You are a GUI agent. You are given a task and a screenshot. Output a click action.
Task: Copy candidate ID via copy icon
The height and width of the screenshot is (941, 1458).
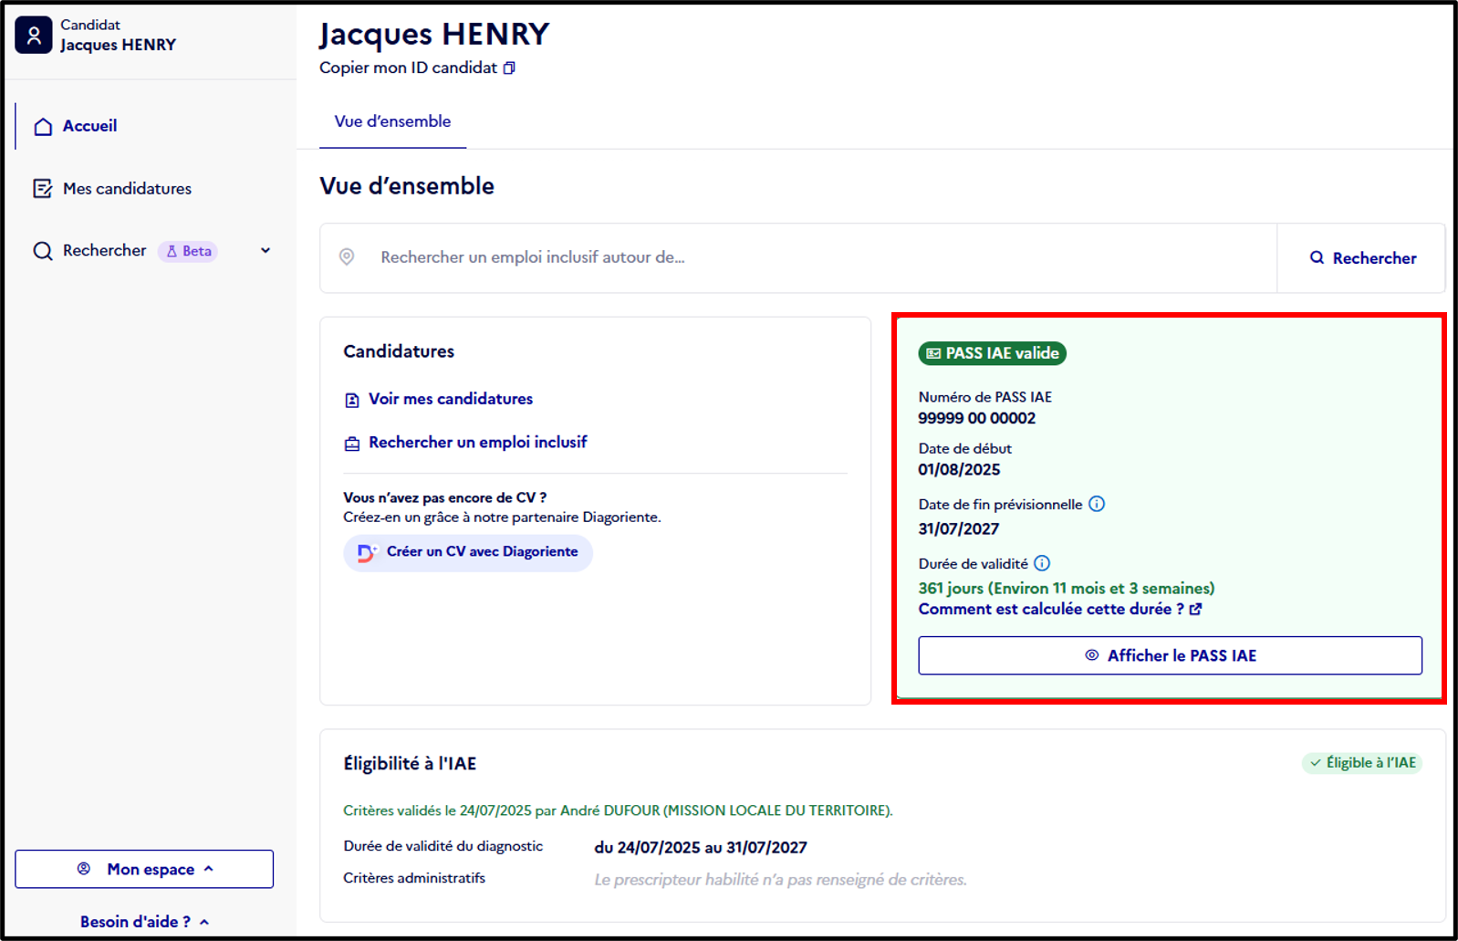pos(509,68)
